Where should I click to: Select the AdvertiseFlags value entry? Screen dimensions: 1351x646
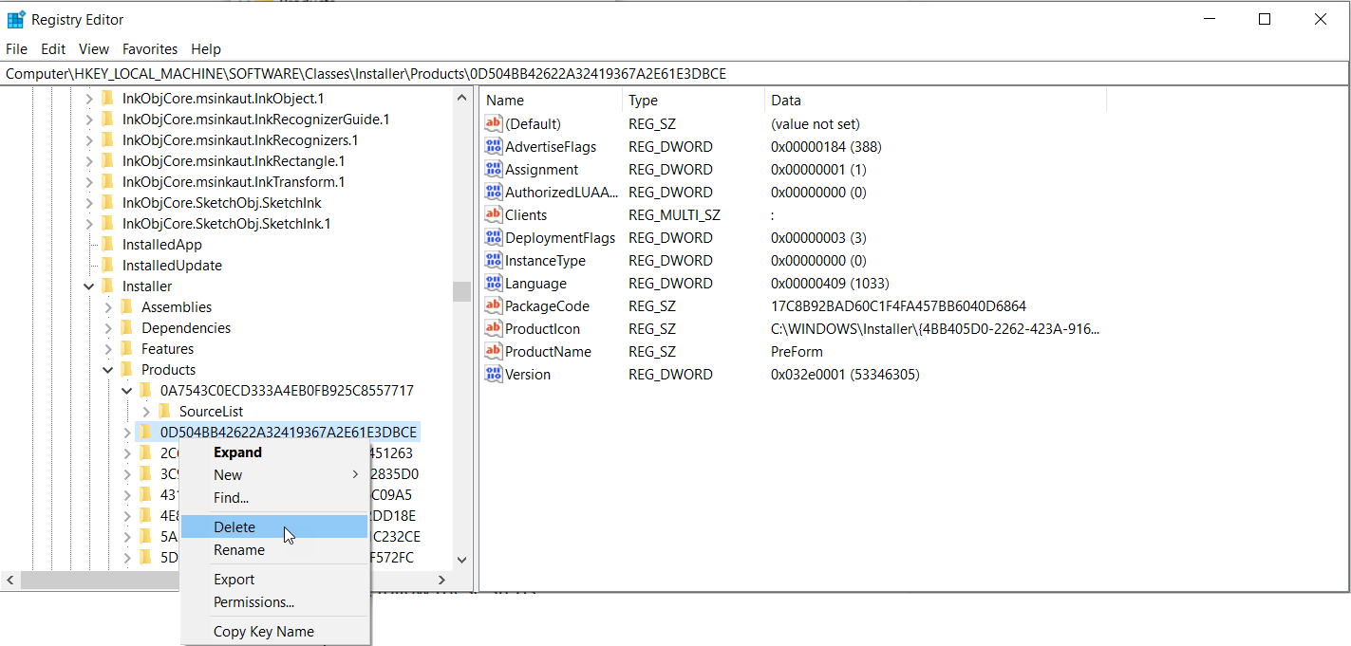coord(561,146)
